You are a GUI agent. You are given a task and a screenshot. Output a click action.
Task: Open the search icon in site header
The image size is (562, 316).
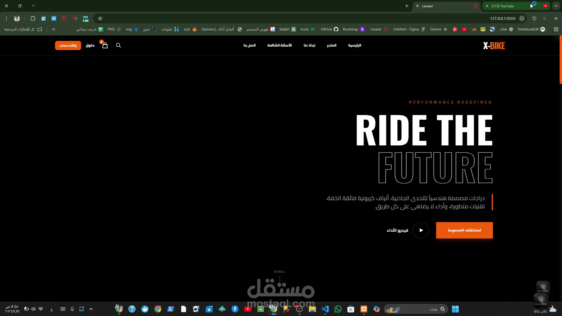pos(119,45)
